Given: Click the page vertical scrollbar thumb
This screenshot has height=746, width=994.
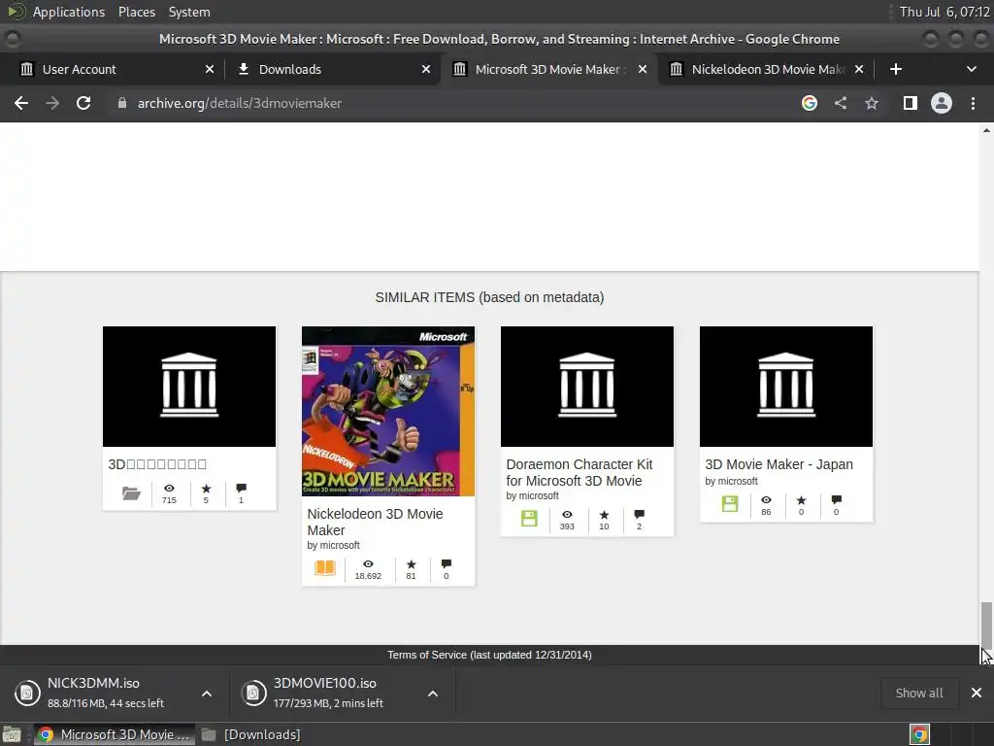Looking at the screenshot, I should (986, 626).
